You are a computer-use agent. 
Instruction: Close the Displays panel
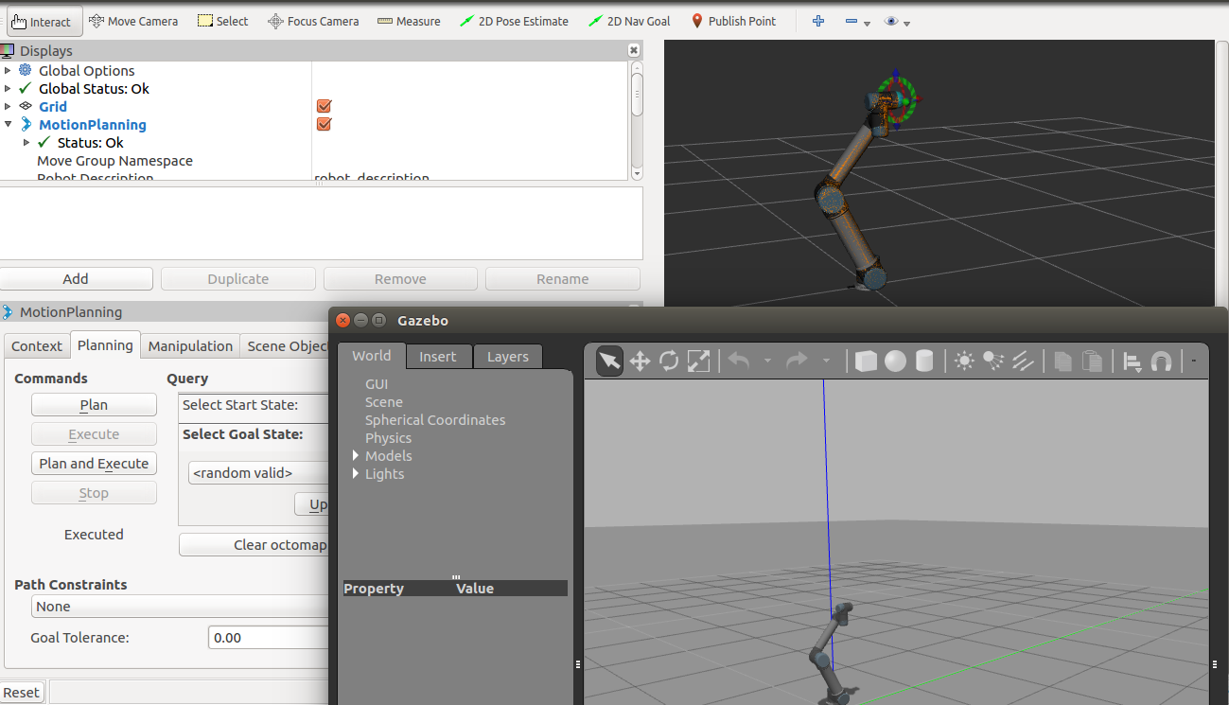(x=634, y=50)
